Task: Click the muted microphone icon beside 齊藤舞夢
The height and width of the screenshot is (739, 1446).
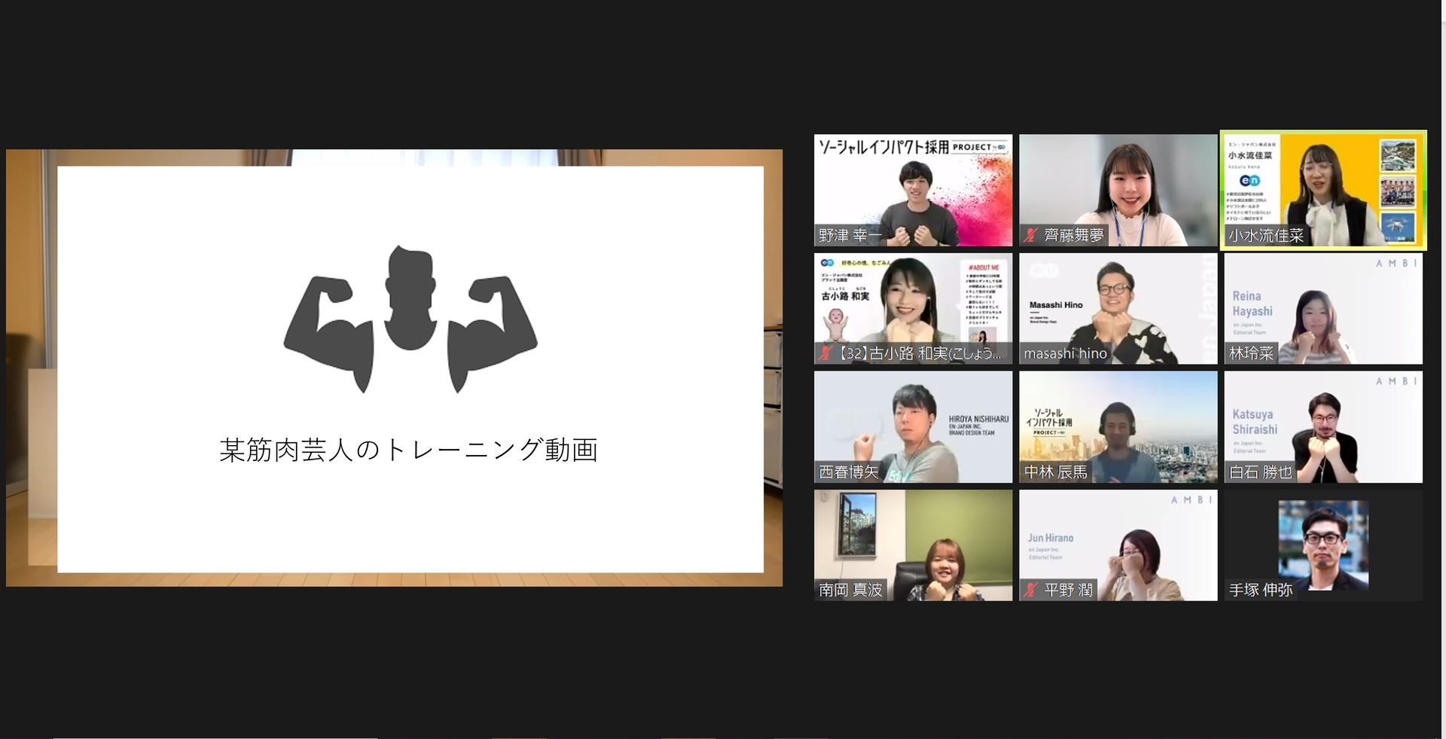Action: pos(1030,236)
